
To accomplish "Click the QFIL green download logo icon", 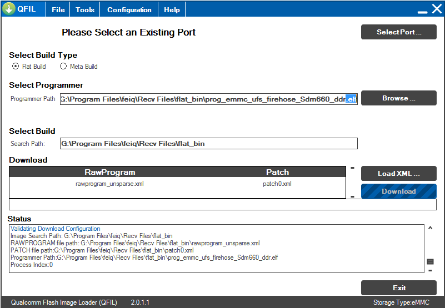I will click(x=8, y=9).
